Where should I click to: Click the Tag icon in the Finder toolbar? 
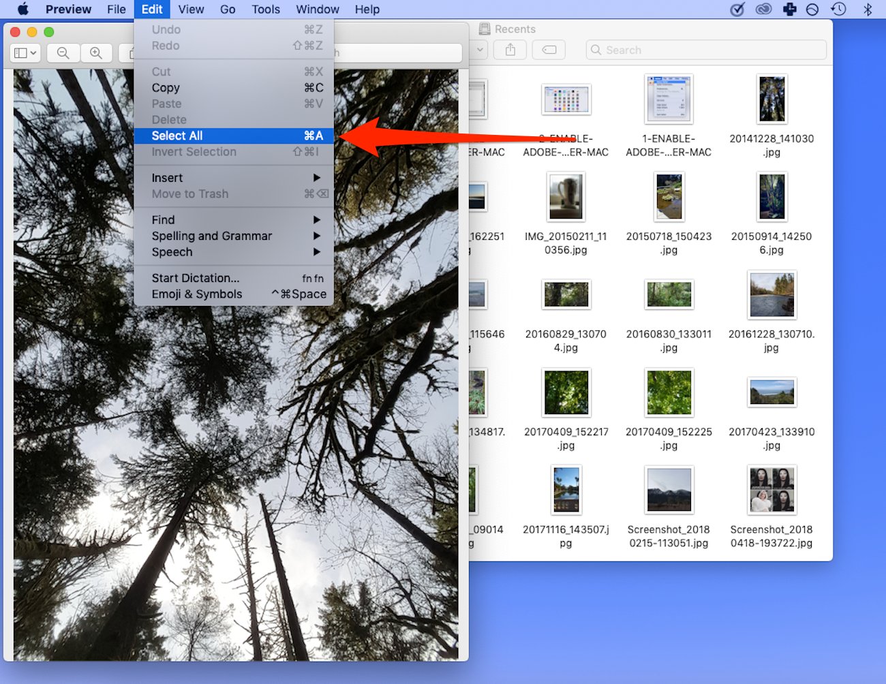point(549,49)
